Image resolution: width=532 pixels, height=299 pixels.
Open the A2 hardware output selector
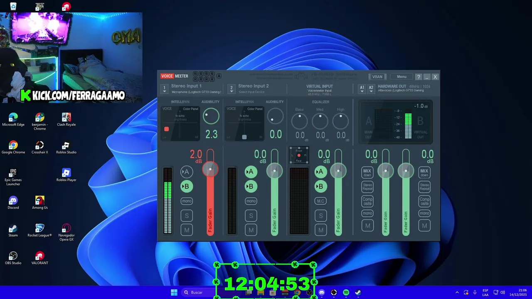(x=371, y=89)
